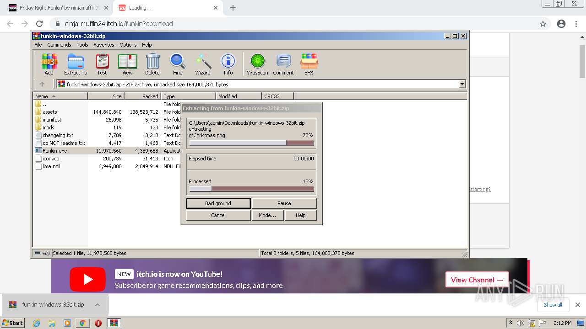Show archive Info
The width and height of the screenshot is (586, 329).
(228, 64)
